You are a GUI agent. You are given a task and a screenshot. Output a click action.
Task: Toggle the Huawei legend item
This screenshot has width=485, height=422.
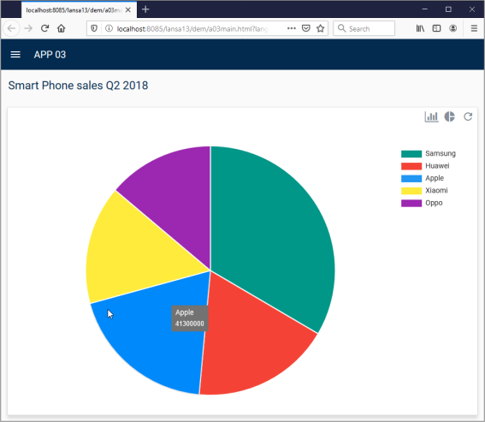425,166
